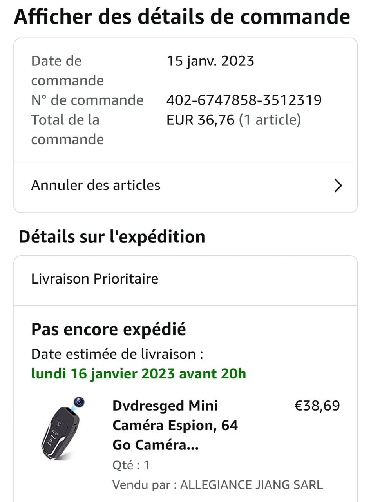371x502 pixels.
Task: Select order number 402-6747858-3512319
Action: pyautogui.click(x=244, y=100)
